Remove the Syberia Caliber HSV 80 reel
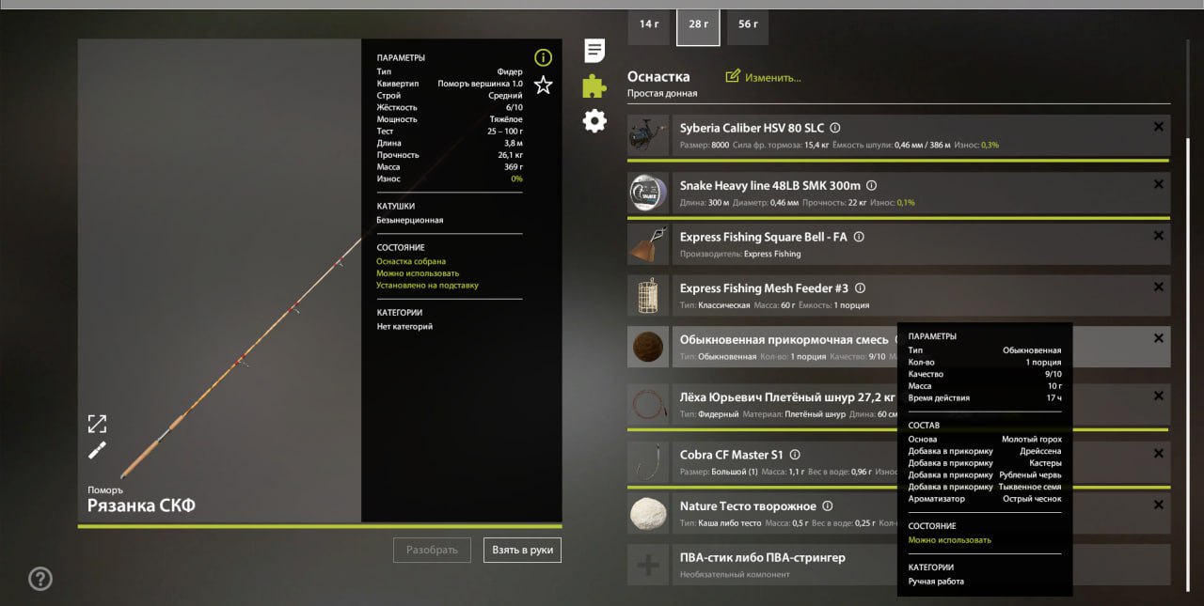The image size is (1204, 606). click(1158, 128)
